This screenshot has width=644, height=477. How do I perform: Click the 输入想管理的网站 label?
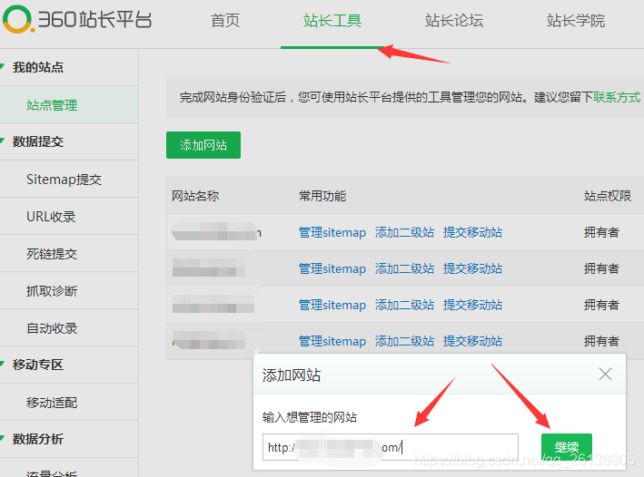310,417
